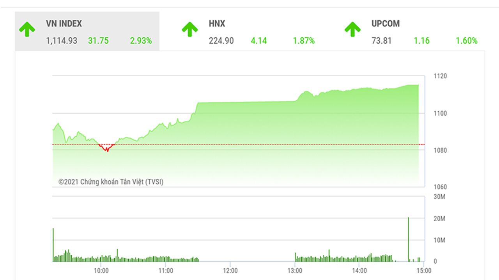Click the red dashed reference price line
The height and width of the screenshot is (280, 499).
tap(239, 144)
